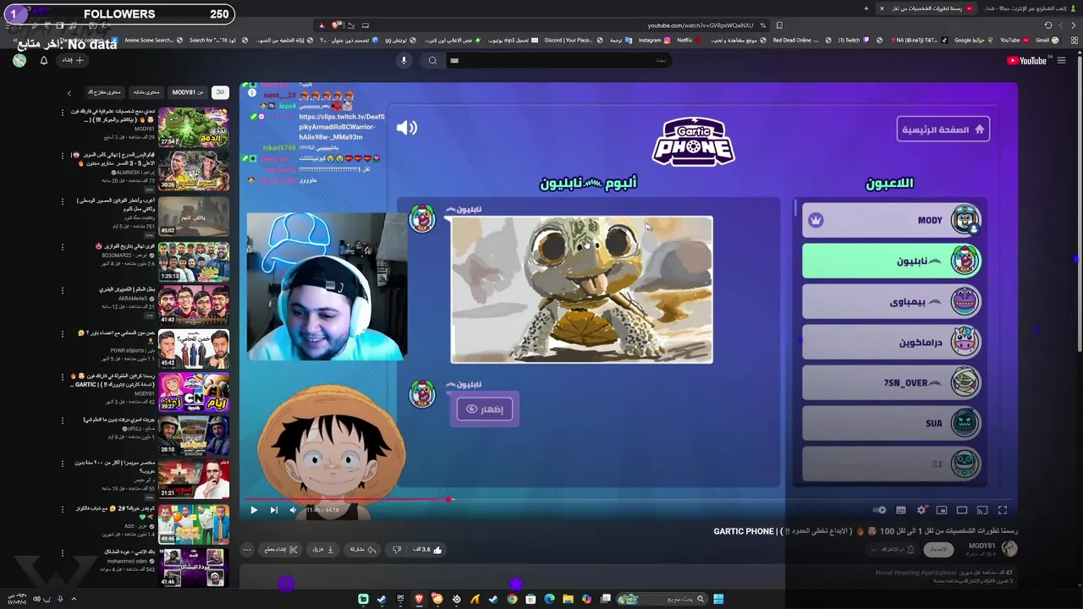Reload the page in browser toolbar
The image size is (1083, 609).
[x=1048, y=25]
